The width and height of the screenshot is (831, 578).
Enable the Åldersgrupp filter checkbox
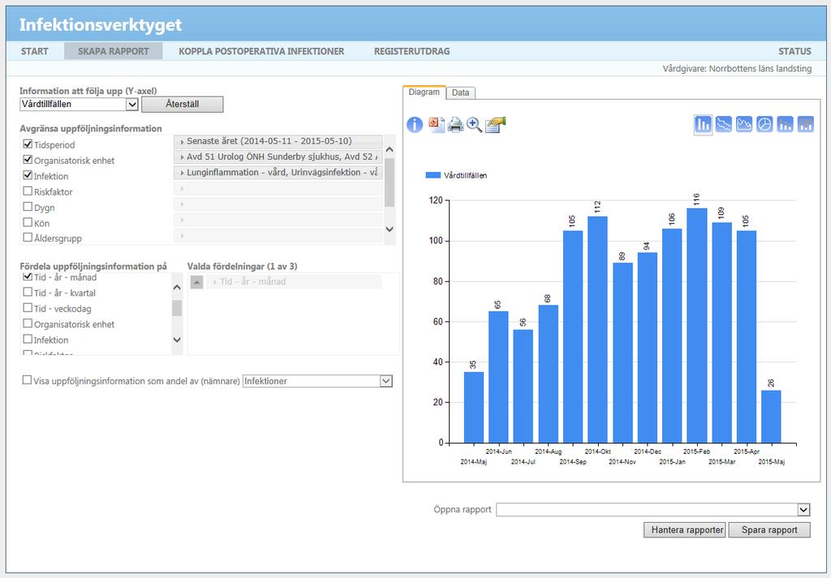[x=28, y=238]
